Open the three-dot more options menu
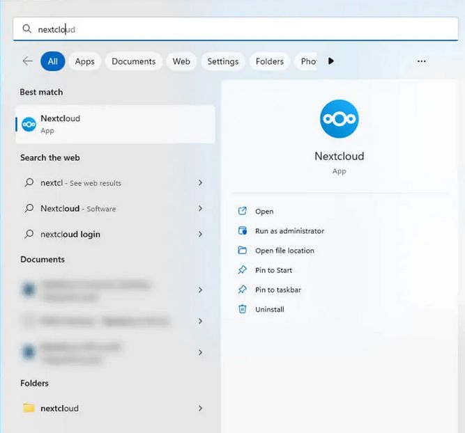 421,61
